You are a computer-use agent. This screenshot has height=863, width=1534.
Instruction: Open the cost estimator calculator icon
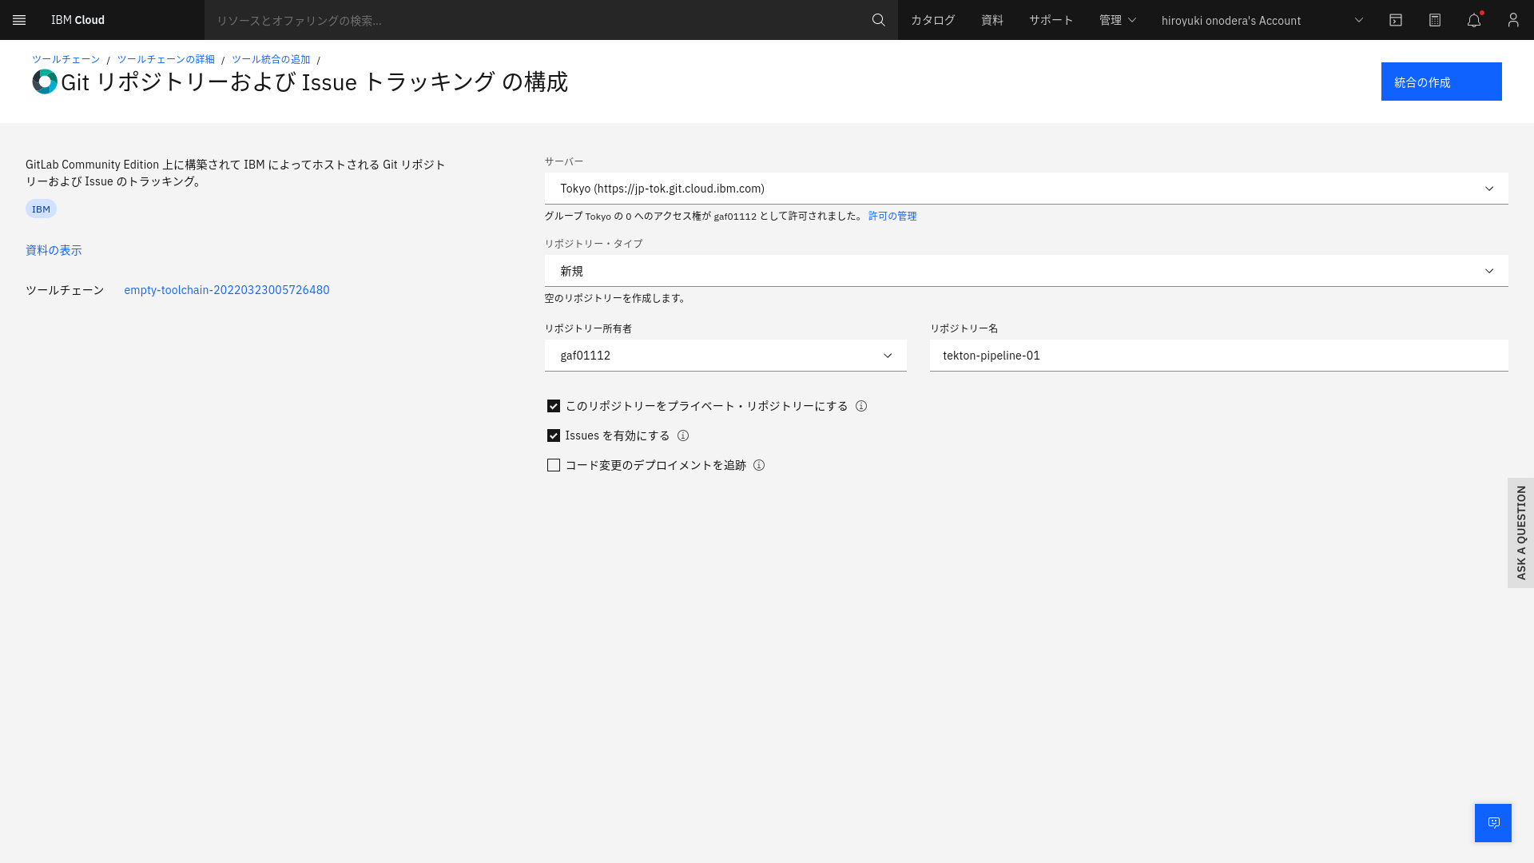point(1434,20)
